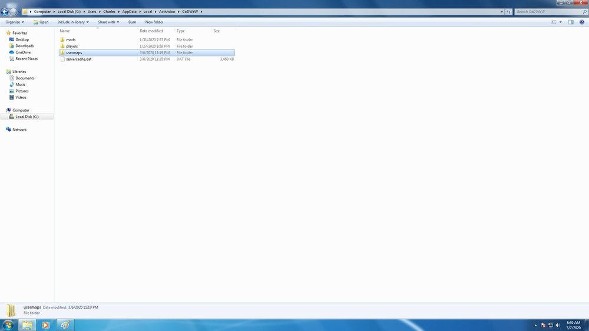The image size is (589, 331).
Task: Sort files by Date modified column
Action: pyautogui.click(x=151, y=31)
